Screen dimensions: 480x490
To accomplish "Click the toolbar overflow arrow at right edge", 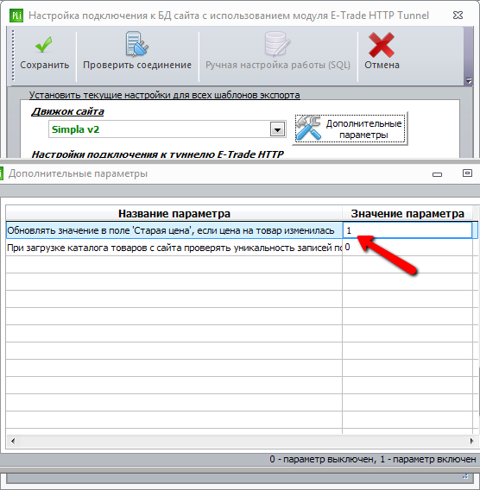I will click(x=468, y=80).
